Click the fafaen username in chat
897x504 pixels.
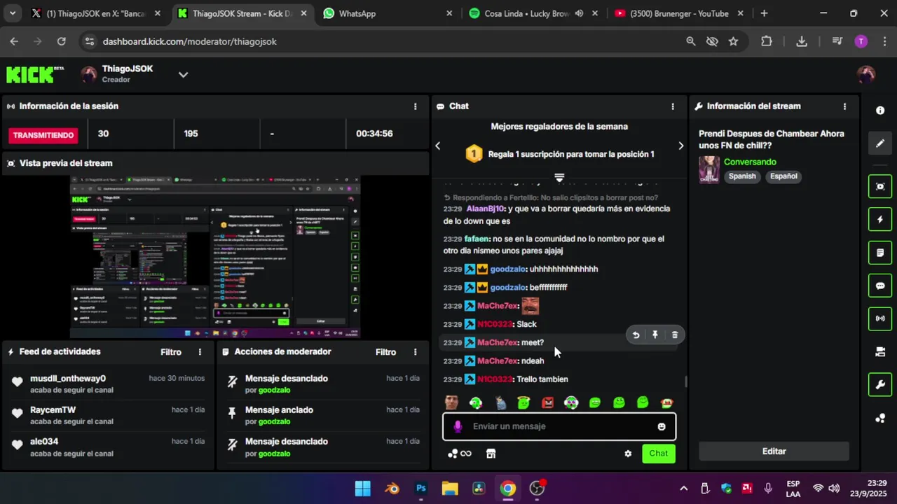476,239
